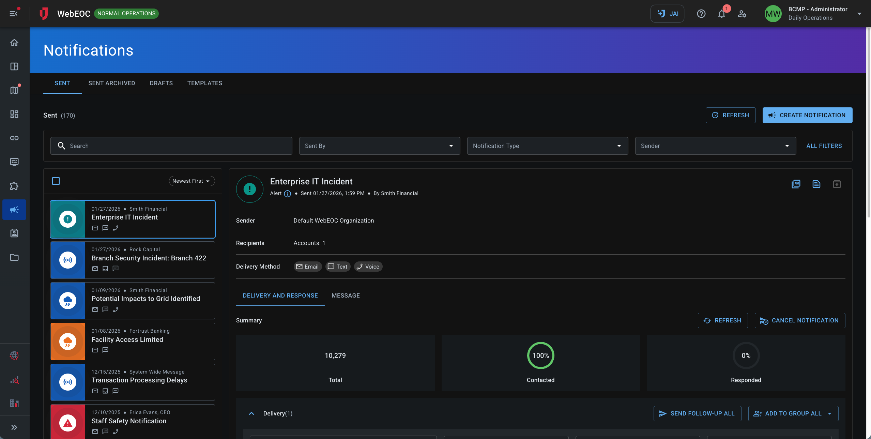
Task: Open the map icon in sidebar
Action: point(14,90)
